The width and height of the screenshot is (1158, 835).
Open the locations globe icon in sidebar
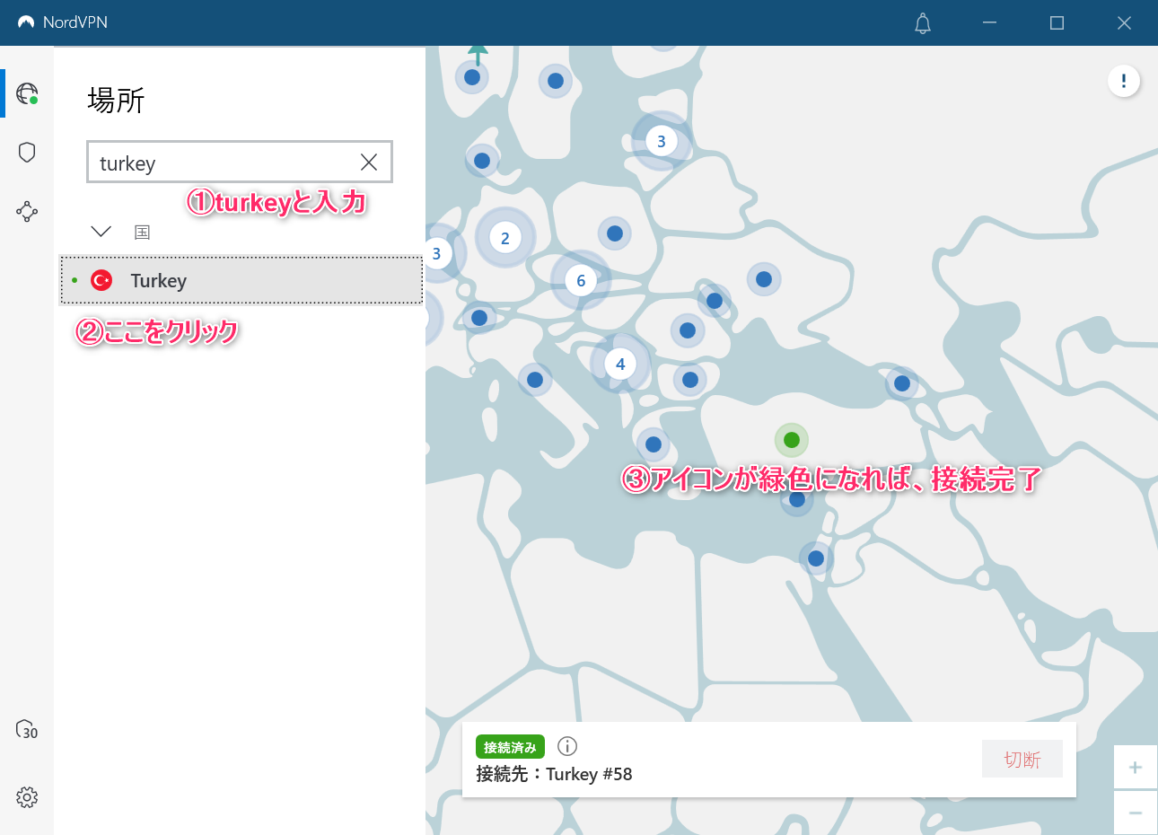pos(27,93)
